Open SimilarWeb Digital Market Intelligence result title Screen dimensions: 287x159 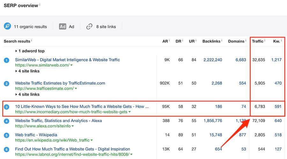tap(67, 60)
